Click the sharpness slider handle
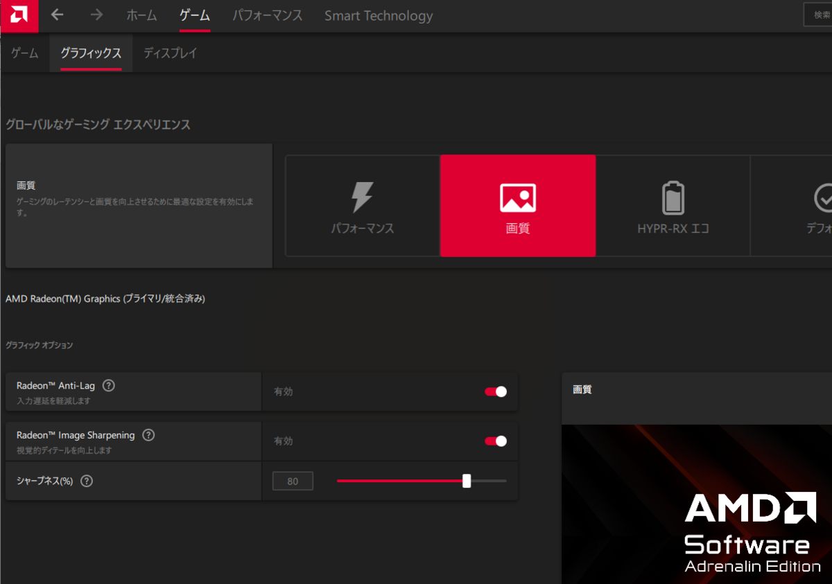Screen dimensions: 832x584 pyautogui.click(x=467, y=481)
